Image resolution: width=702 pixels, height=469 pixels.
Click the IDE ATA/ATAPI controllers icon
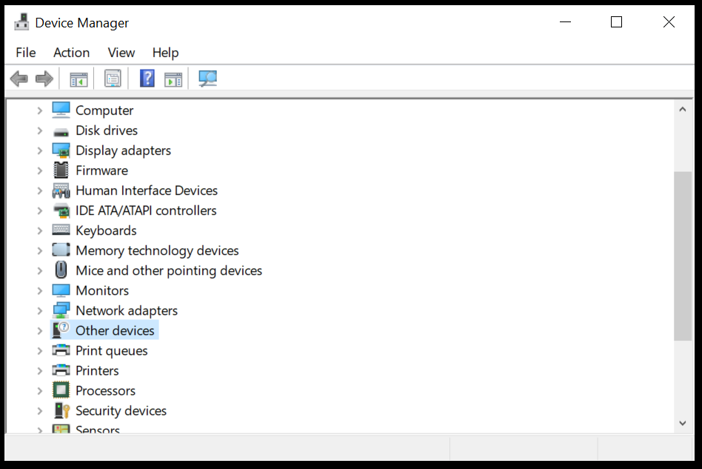[x=61, y=210]
